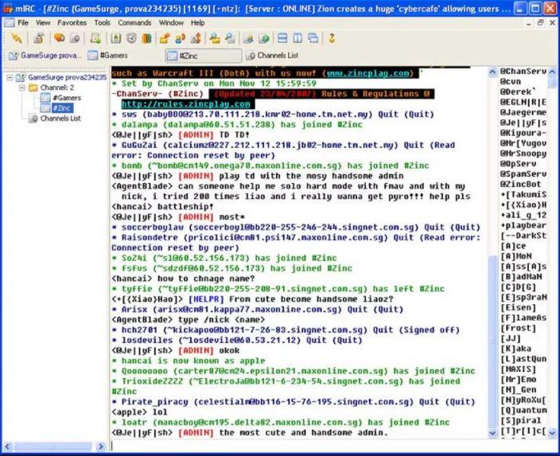Open the Notify List icon
This screenshot has width=560, height=456.
(248, 38)
